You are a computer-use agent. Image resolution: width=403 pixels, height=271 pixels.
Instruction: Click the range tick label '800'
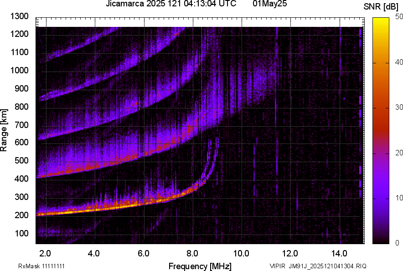click(21, 107)
